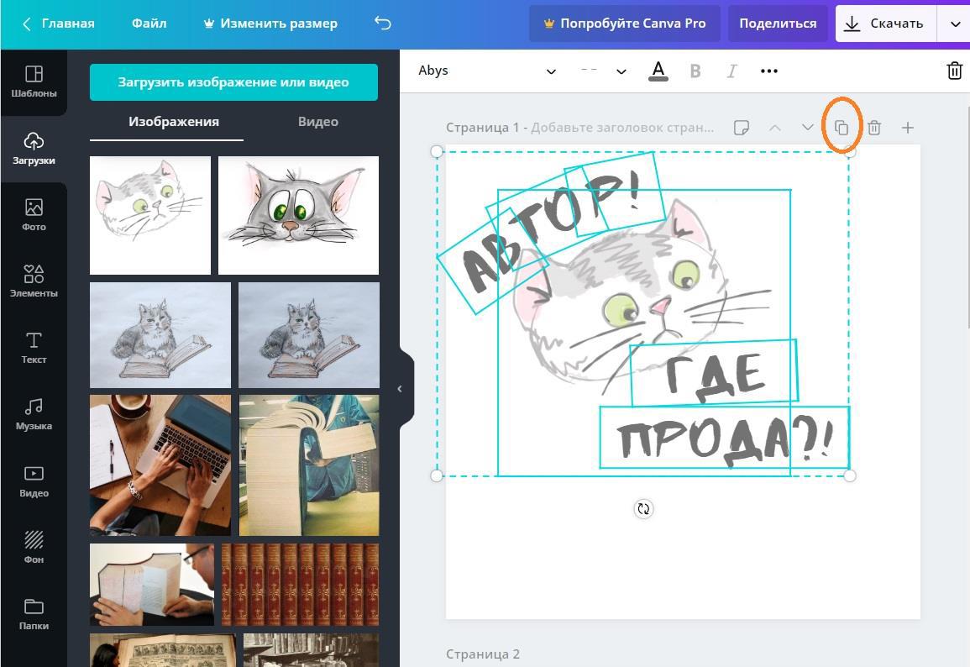This screenshot has width=970, height=667.
Task: Open the text color picker
Action: (x=658, y=71)
